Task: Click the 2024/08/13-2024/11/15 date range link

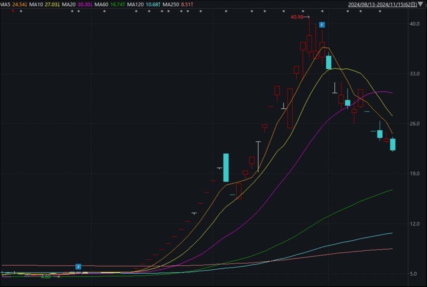Action: pos(382,4)
